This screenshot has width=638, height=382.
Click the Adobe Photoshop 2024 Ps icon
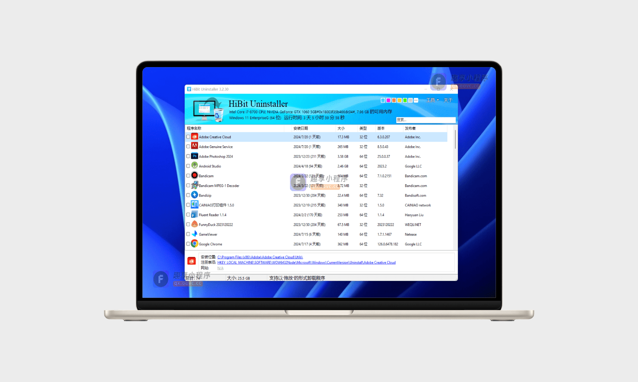pos(195,156)
